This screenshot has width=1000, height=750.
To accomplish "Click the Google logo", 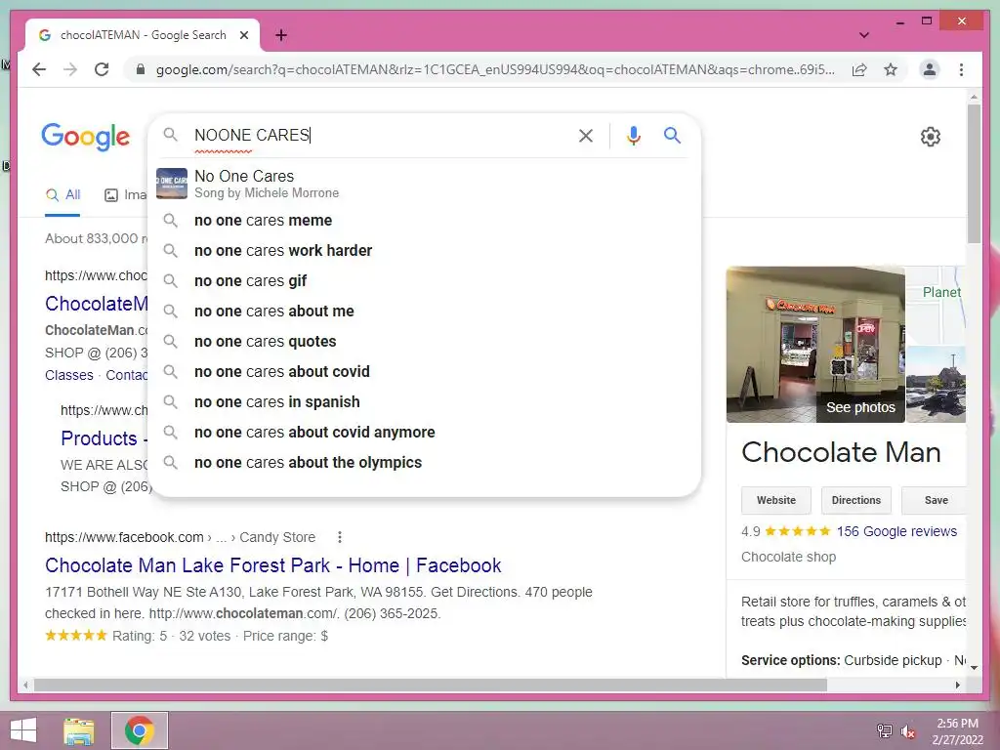I will pos(86,137).
